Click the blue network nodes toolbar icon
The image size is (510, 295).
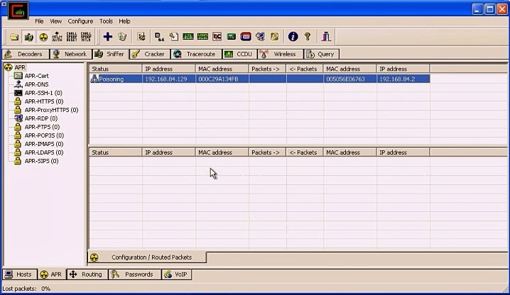coord(260,37)
